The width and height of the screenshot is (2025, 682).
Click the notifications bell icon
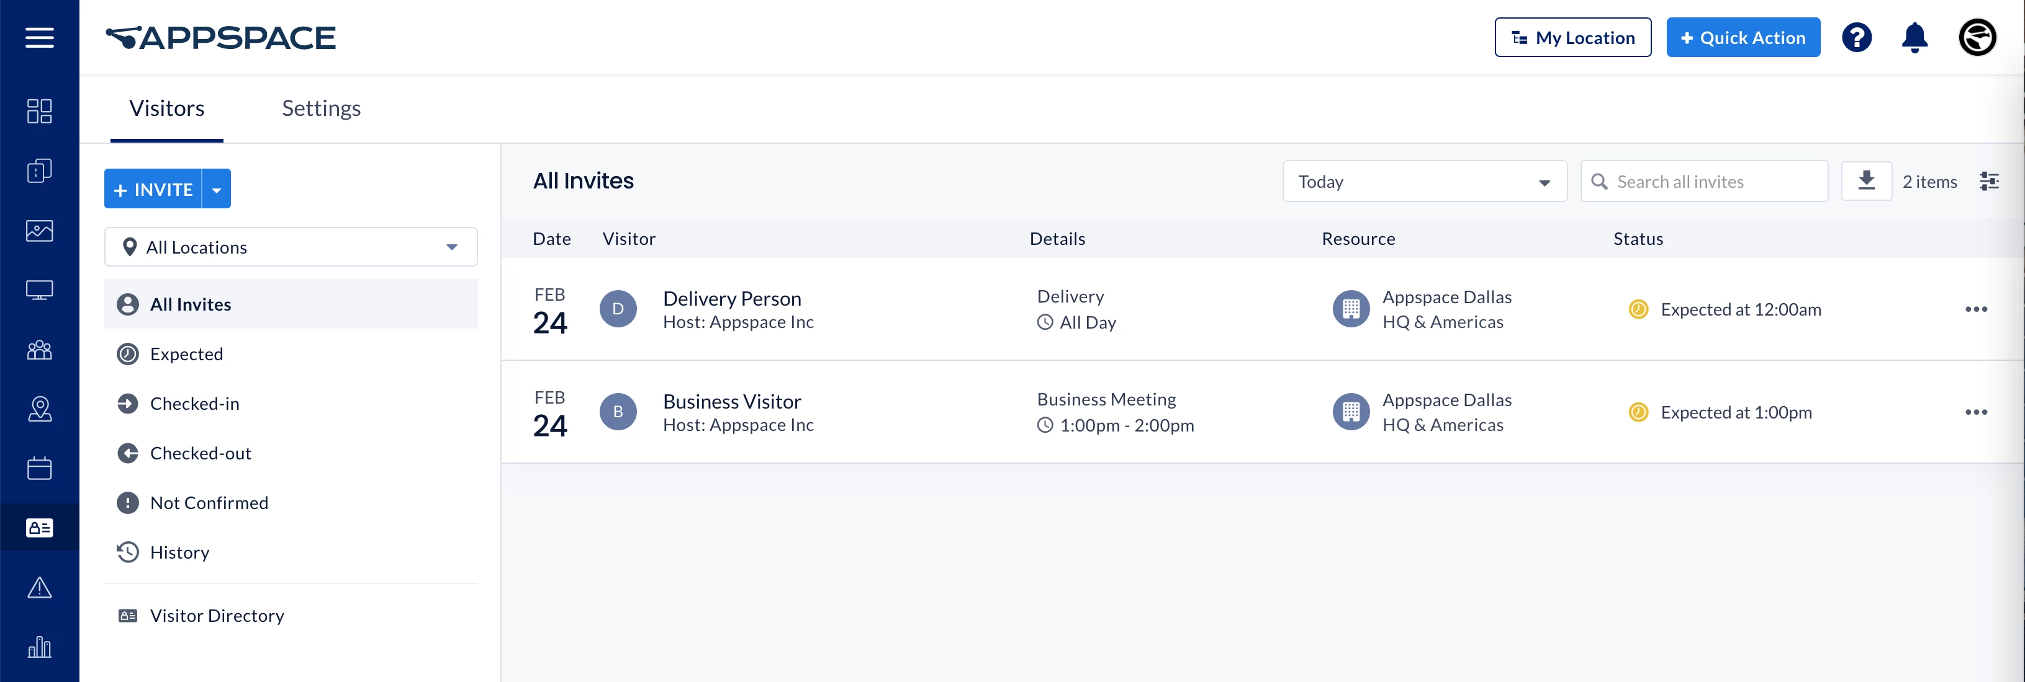click(1914, 38)
